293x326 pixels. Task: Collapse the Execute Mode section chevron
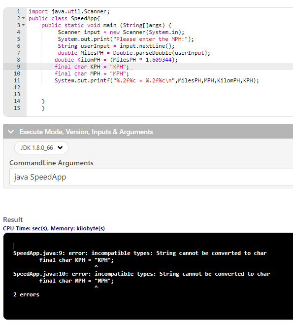pyautogui.click(x=11, y=132)
